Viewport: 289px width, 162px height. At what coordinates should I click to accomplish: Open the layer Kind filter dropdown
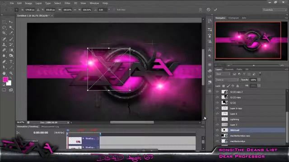(x=223, y=74)
